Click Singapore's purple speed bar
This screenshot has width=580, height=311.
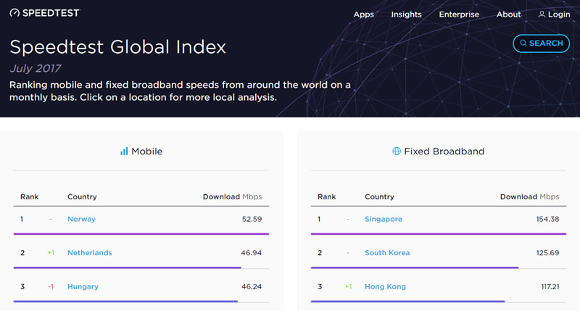point(439,233)
